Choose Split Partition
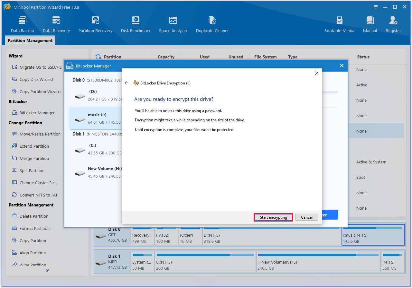This screenshot has height=288, width=412. click(28, 170)
